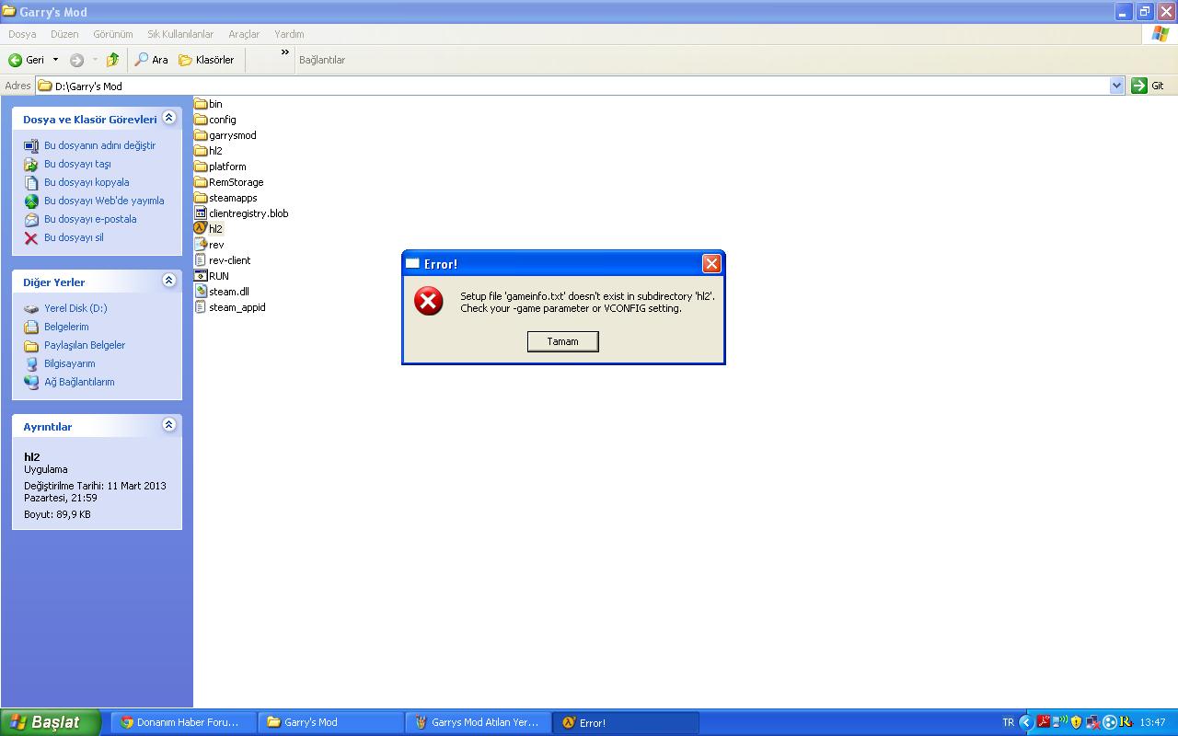This screenshot has height=736, width=1178.
Task: Open the Ara search tool
Action: [x=151, y=60]
